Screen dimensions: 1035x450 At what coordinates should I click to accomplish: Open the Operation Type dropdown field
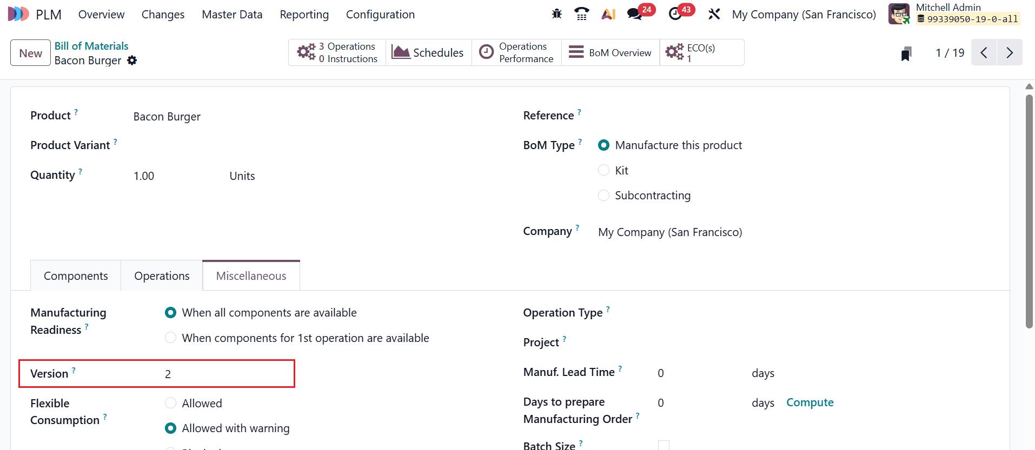click(x=824, y=313)
